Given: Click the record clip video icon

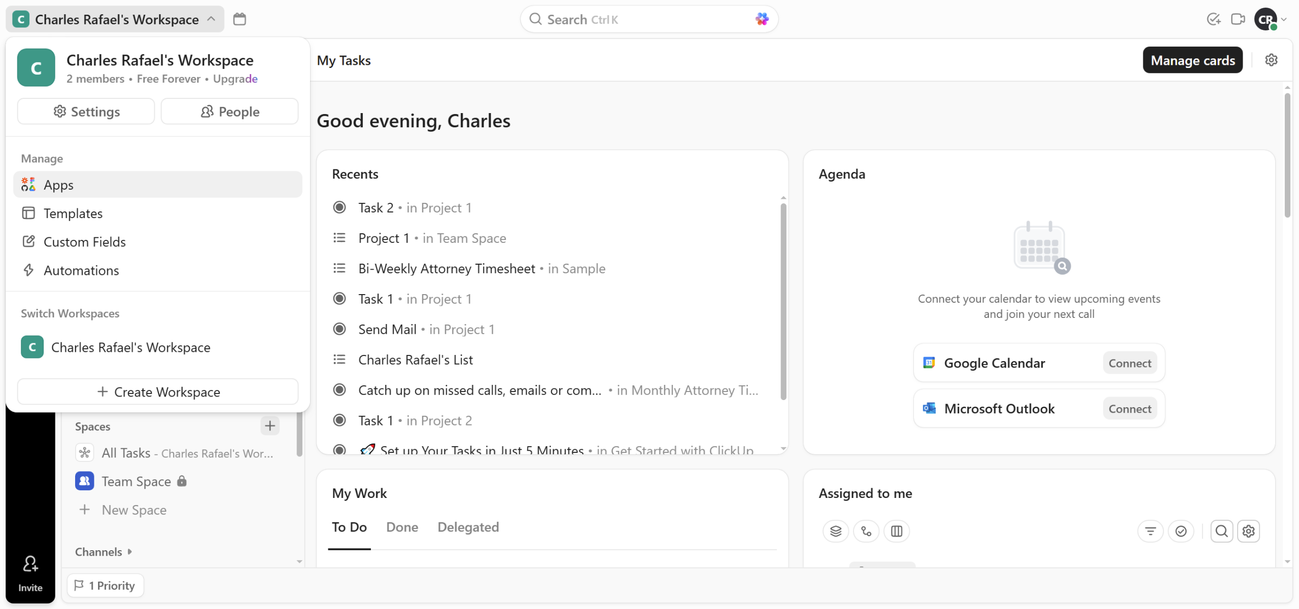Looking at the screenshot, I should pos(1238,19).
